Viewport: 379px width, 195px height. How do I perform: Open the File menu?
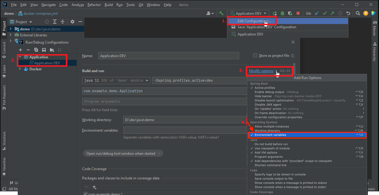pos(14,5)
